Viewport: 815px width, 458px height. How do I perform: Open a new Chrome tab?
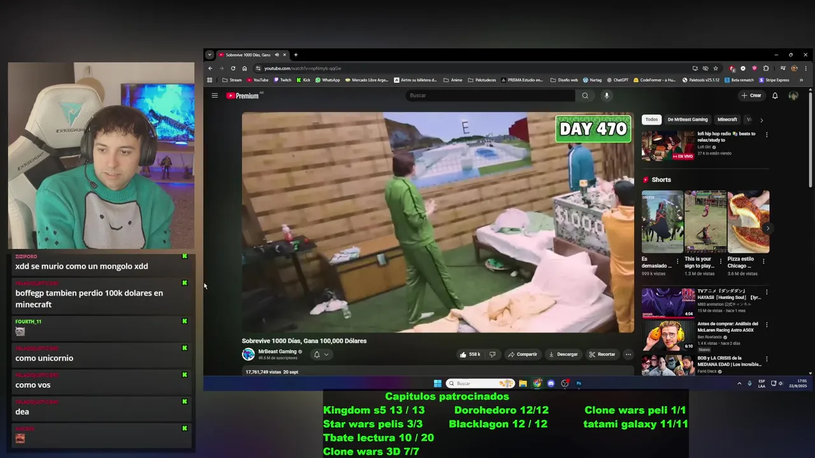295,55
